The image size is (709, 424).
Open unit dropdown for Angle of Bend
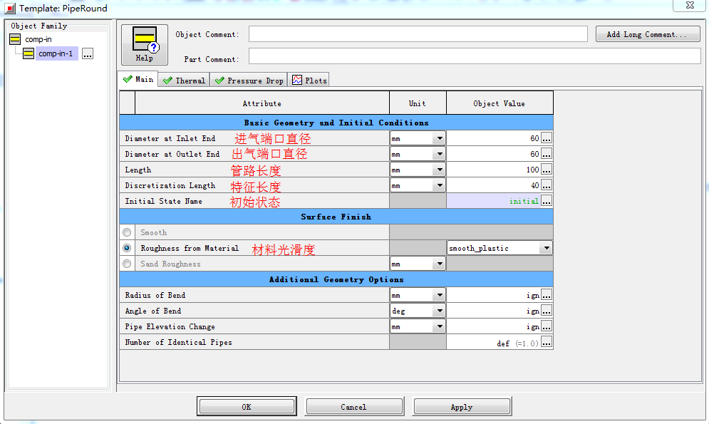439,311
